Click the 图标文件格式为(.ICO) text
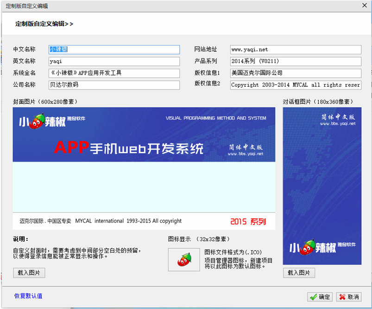The width and height of the screenshot is (372, 309). pos(233,252)
